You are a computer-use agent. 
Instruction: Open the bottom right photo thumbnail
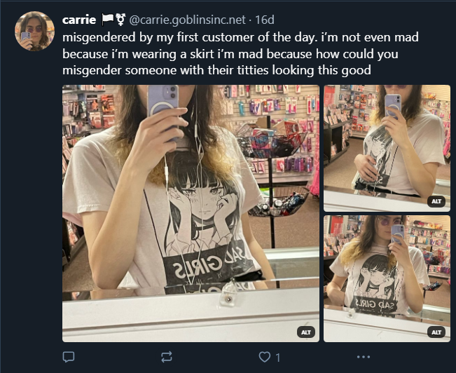387,278
